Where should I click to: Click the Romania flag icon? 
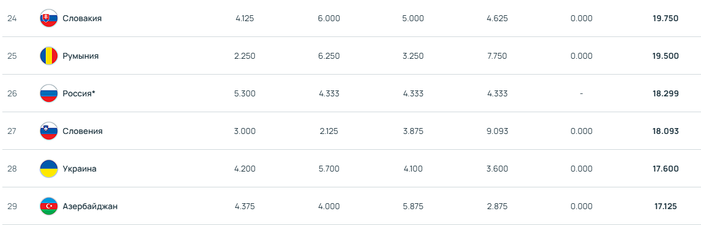(49, 56)
